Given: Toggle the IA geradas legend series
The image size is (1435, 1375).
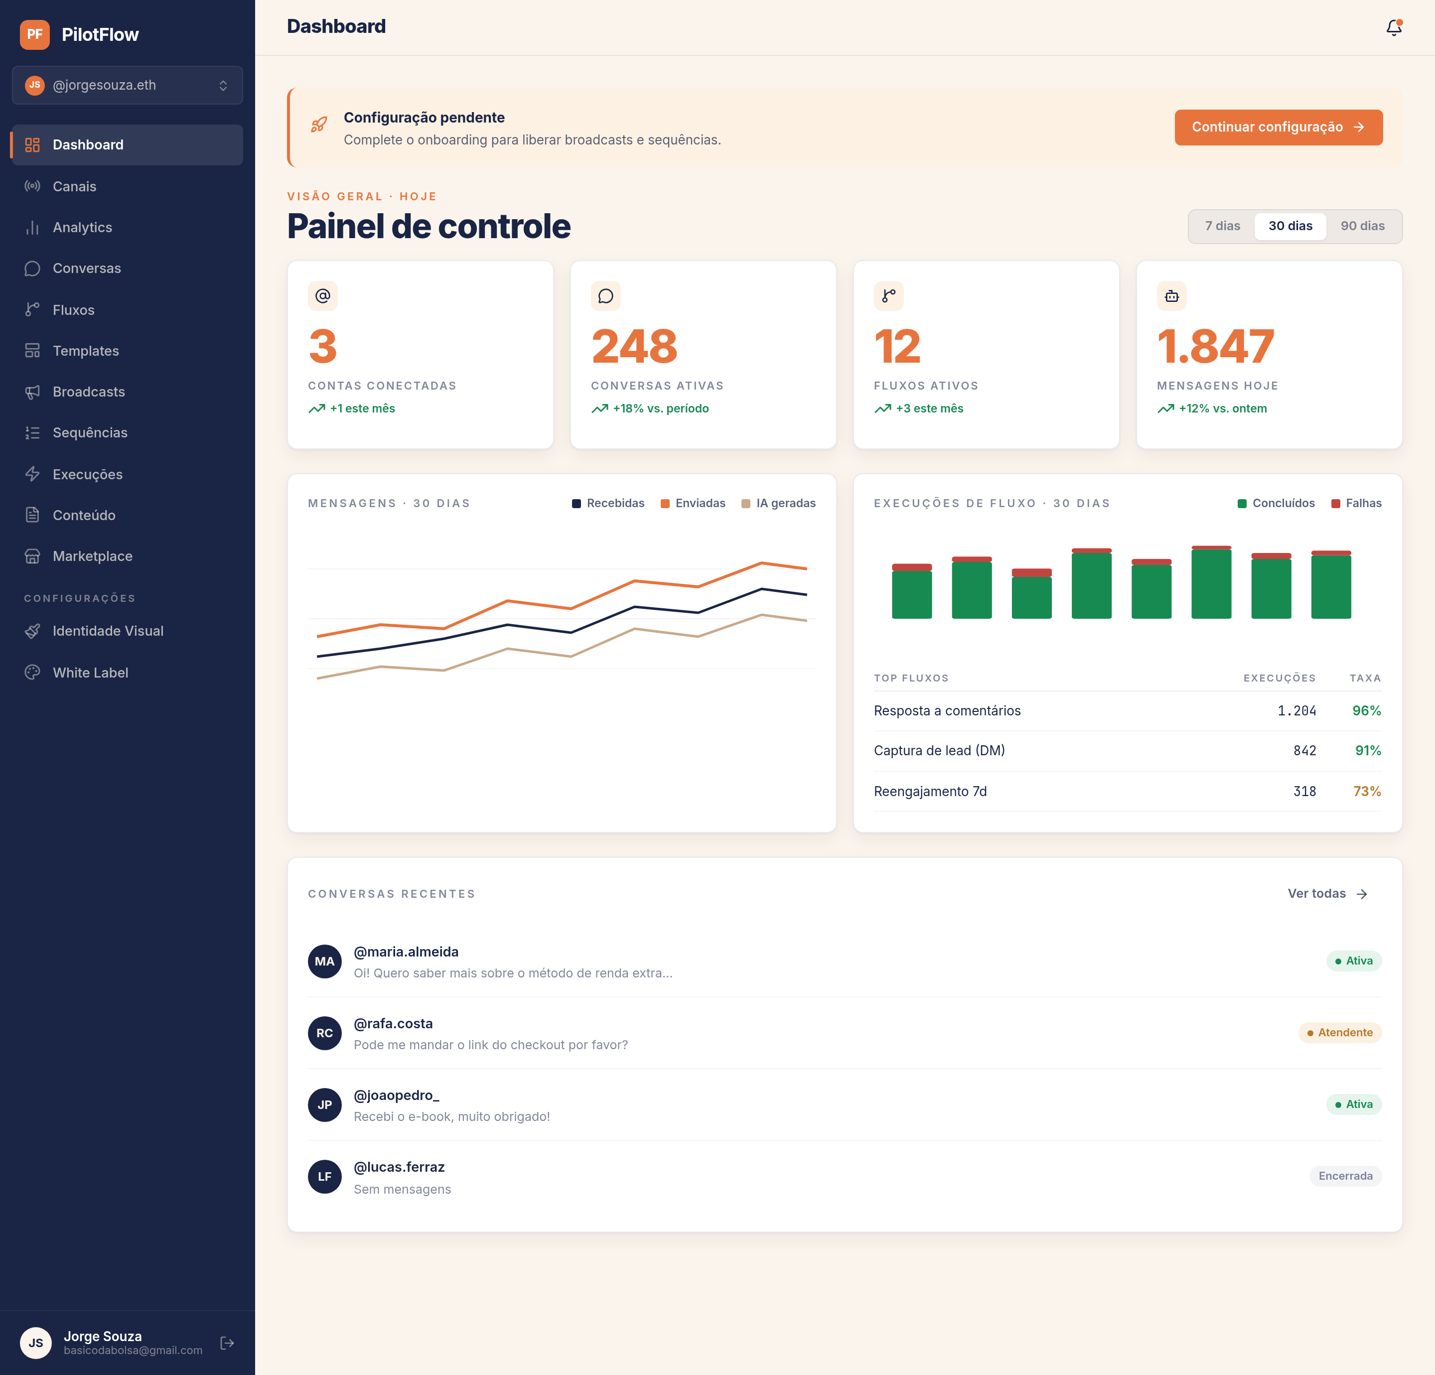Looking at the screenshot, I should click(778, 503).
